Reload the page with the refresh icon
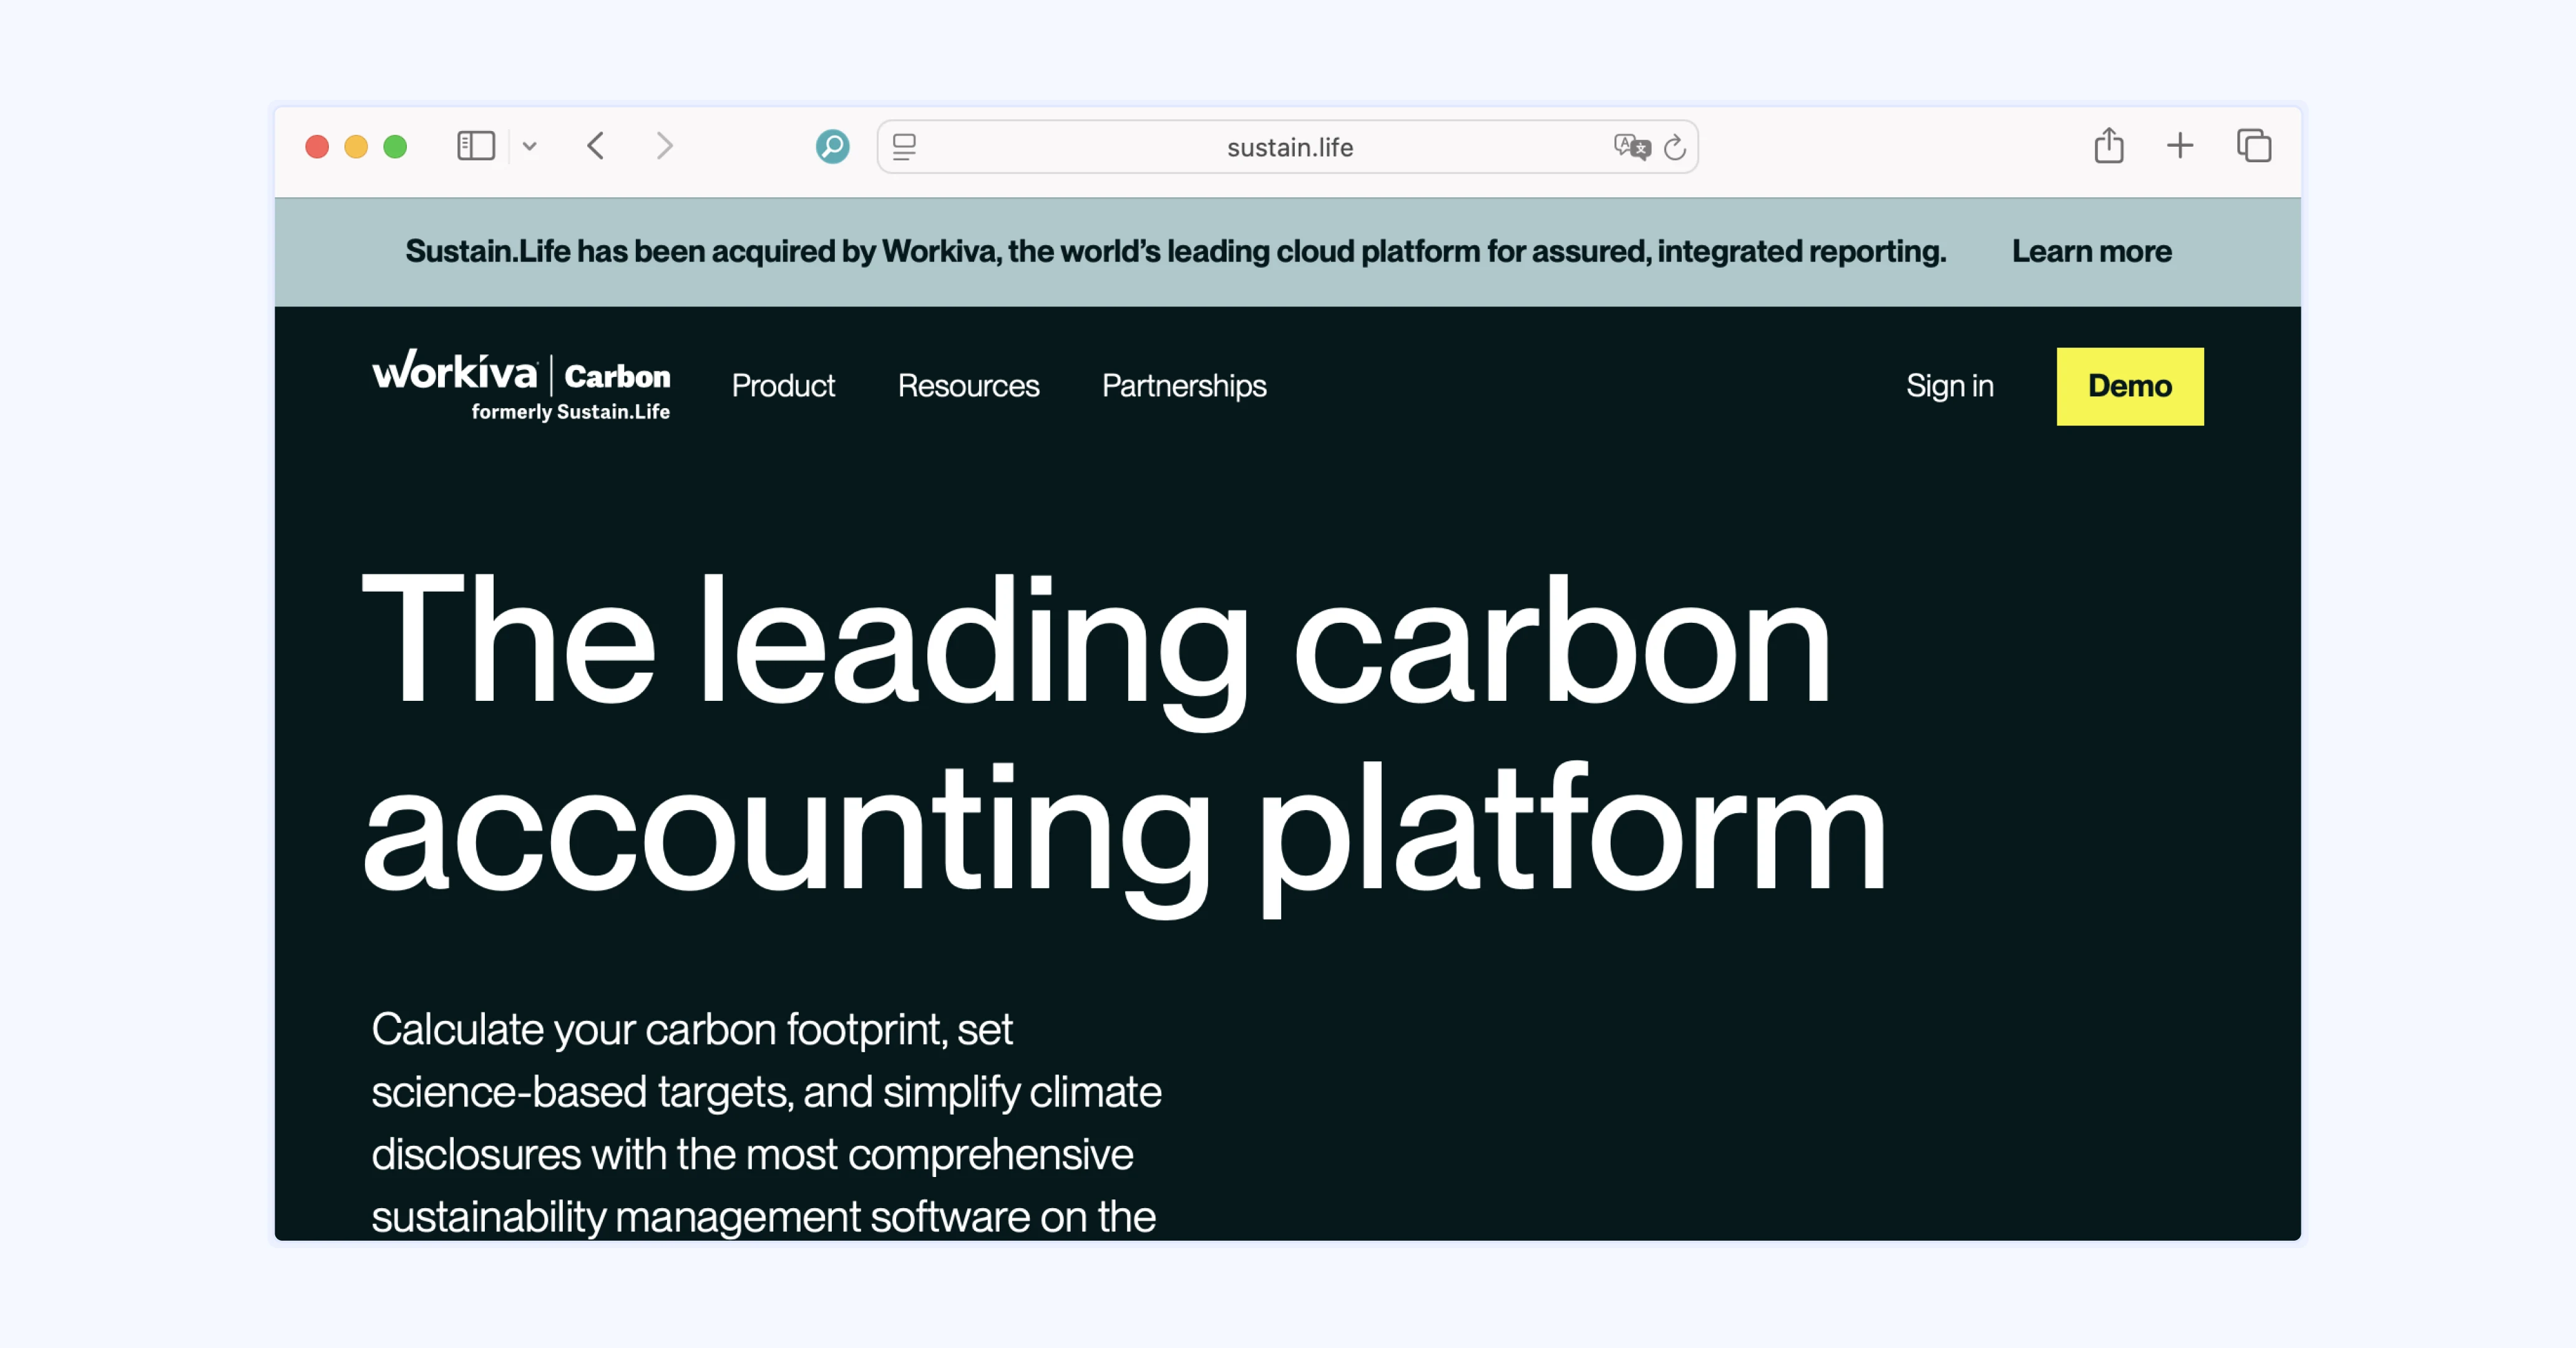The image size is (2576, 1348). [1675, 147]
